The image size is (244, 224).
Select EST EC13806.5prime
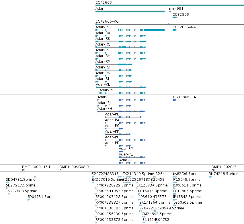point(187,191)
